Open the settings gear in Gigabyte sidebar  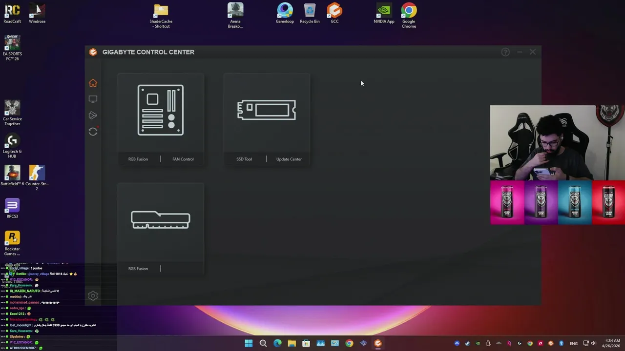point(93,296)
